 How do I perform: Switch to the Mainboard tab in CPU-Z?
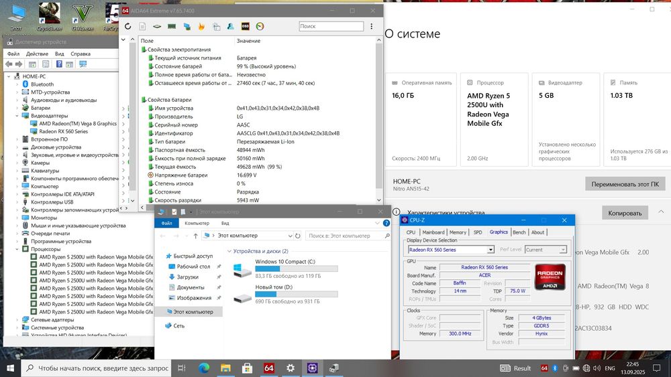433,232
